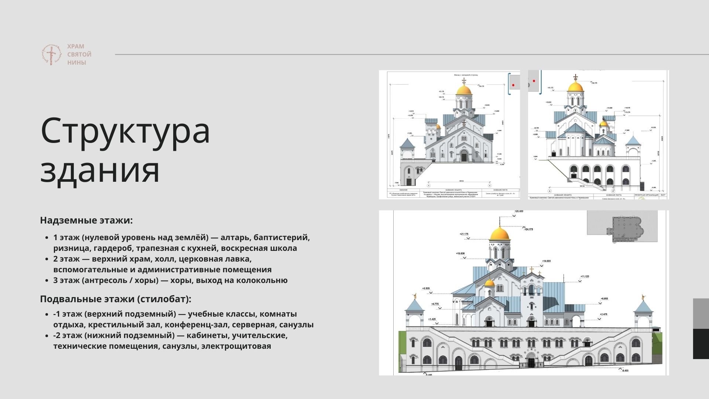Click the small floor plan inset in bottom drawing
The width and height of the screenshot is (709, 399).
click(x=622, y=227)
